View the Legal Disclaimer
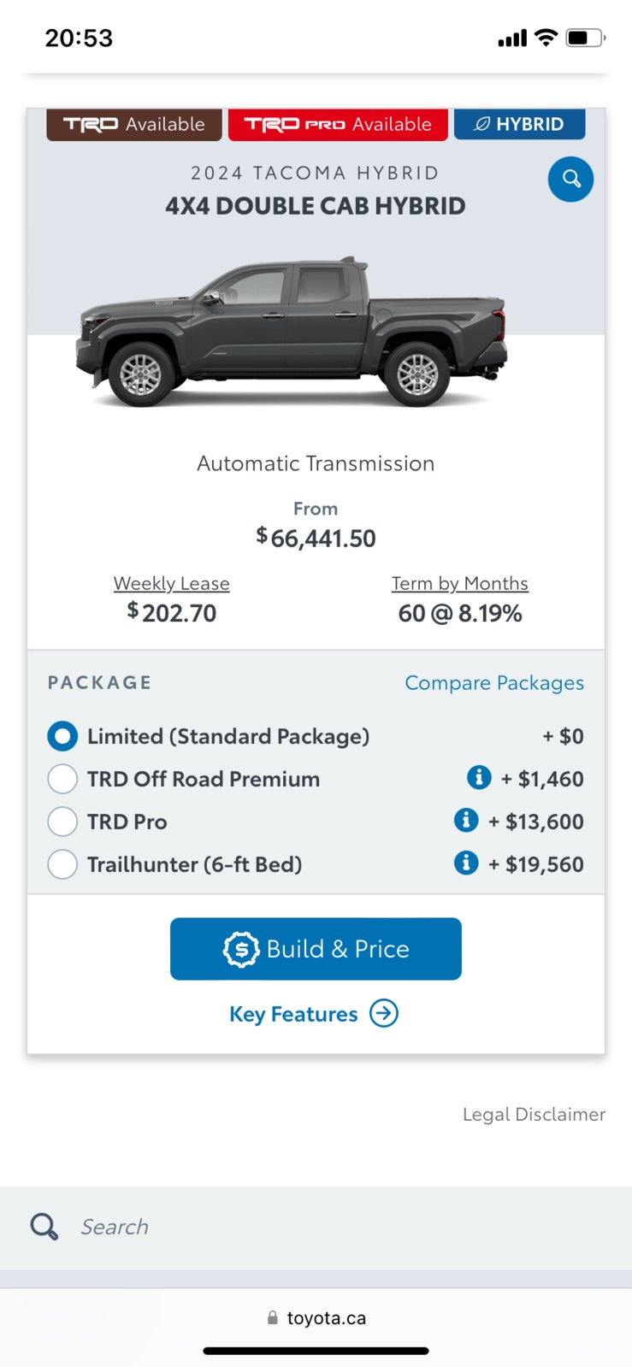The width and height of the screenshot is (632, 1367). (534, 1114)
